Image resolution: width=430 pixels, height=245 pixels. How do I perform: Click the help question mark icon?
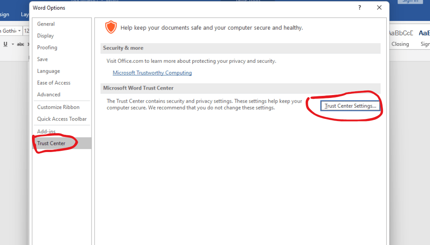tap(359, 8)
